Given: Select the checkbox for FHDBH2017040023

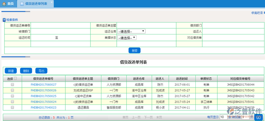Looking at the screenshot, I should coord(12,107).
